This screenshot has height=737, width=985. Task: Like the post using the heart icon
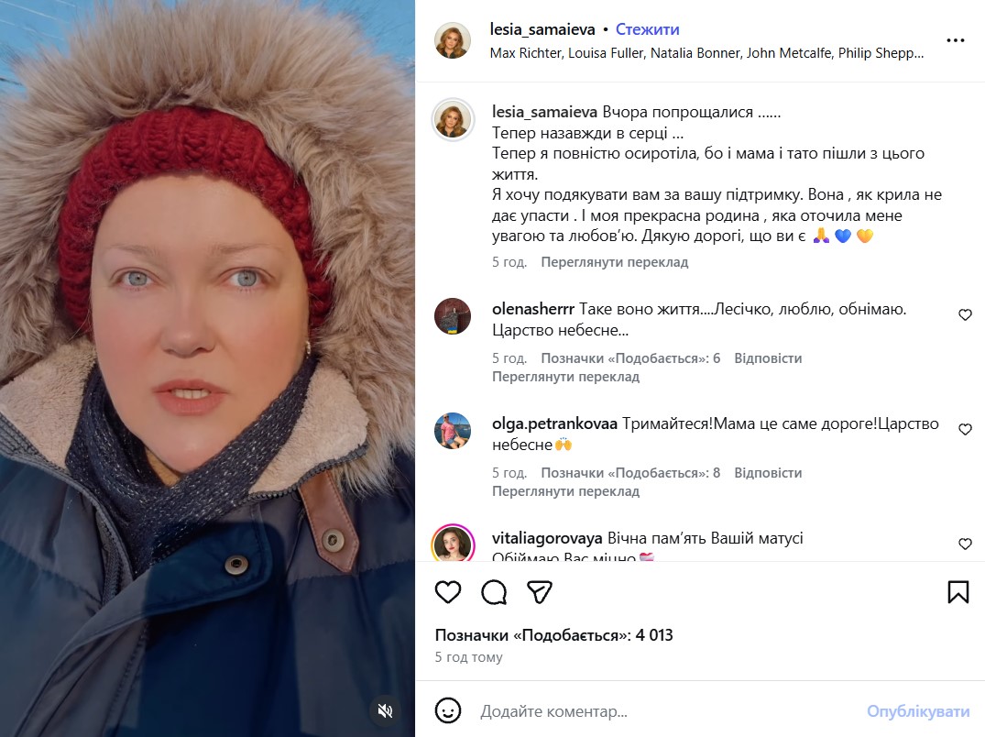447,593
